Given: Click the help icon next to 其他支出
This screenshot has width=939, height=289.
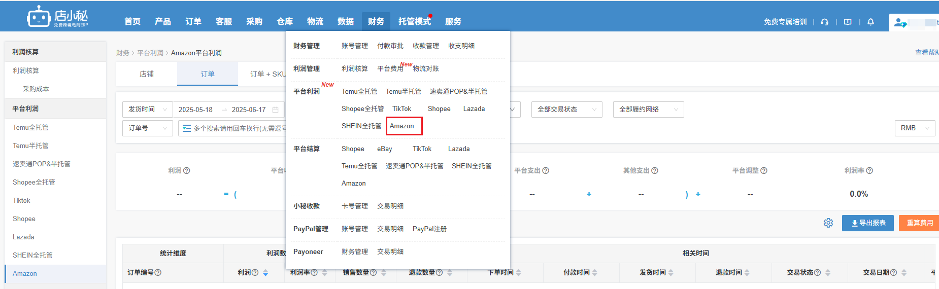Looking at the screenshot, I should [x=655, y=170].
